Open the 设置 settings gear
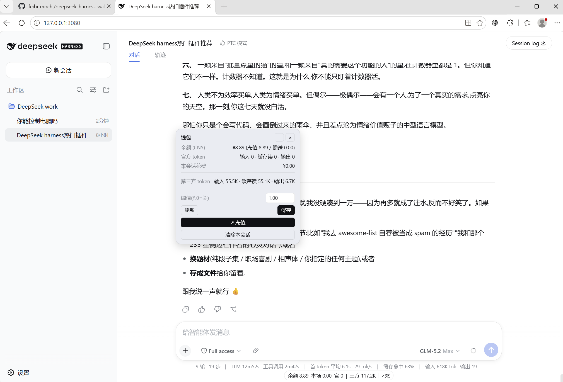This screenshot has width=563, height=382. (18, 373)
